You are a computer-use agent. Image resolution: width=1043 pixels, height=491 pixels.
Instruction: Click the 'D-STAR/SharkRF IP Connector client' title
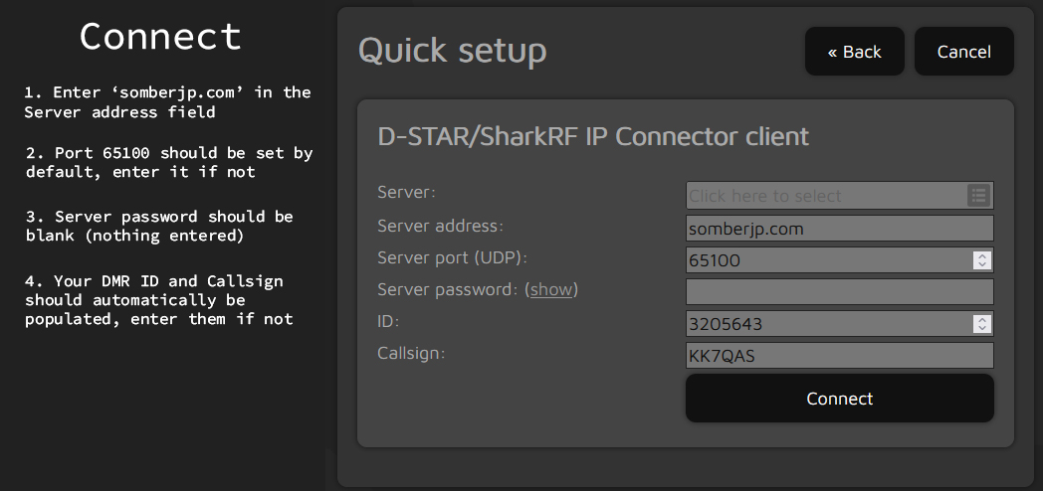click(x=593, y=136)
